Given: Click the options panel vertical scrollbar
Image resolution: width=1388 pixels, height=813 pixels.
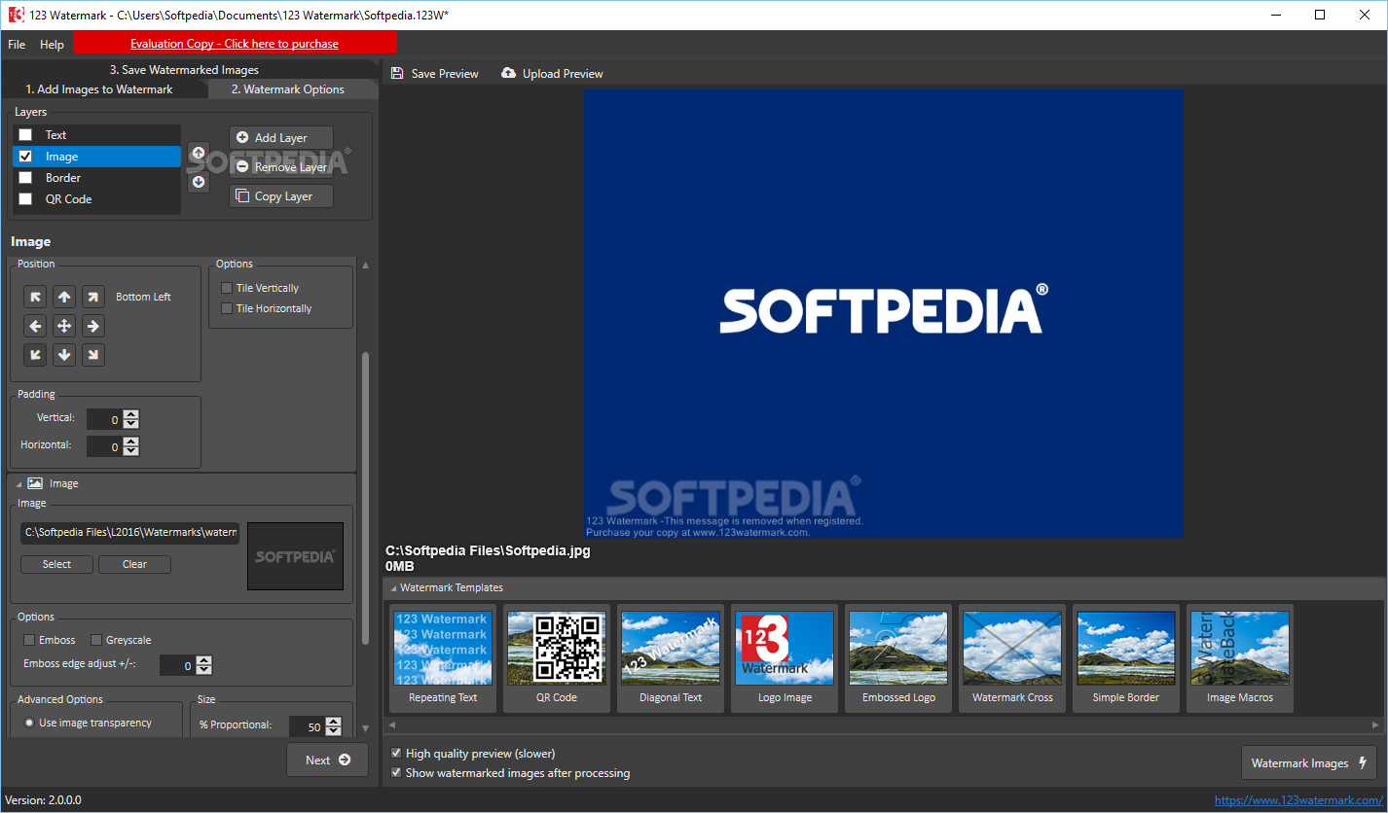Looking at the screenshot, I should point(366,497).
